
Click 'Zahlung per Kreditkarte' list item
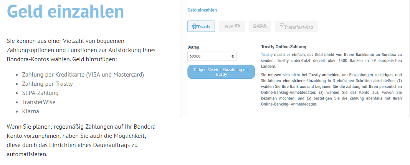pos(83,75)
